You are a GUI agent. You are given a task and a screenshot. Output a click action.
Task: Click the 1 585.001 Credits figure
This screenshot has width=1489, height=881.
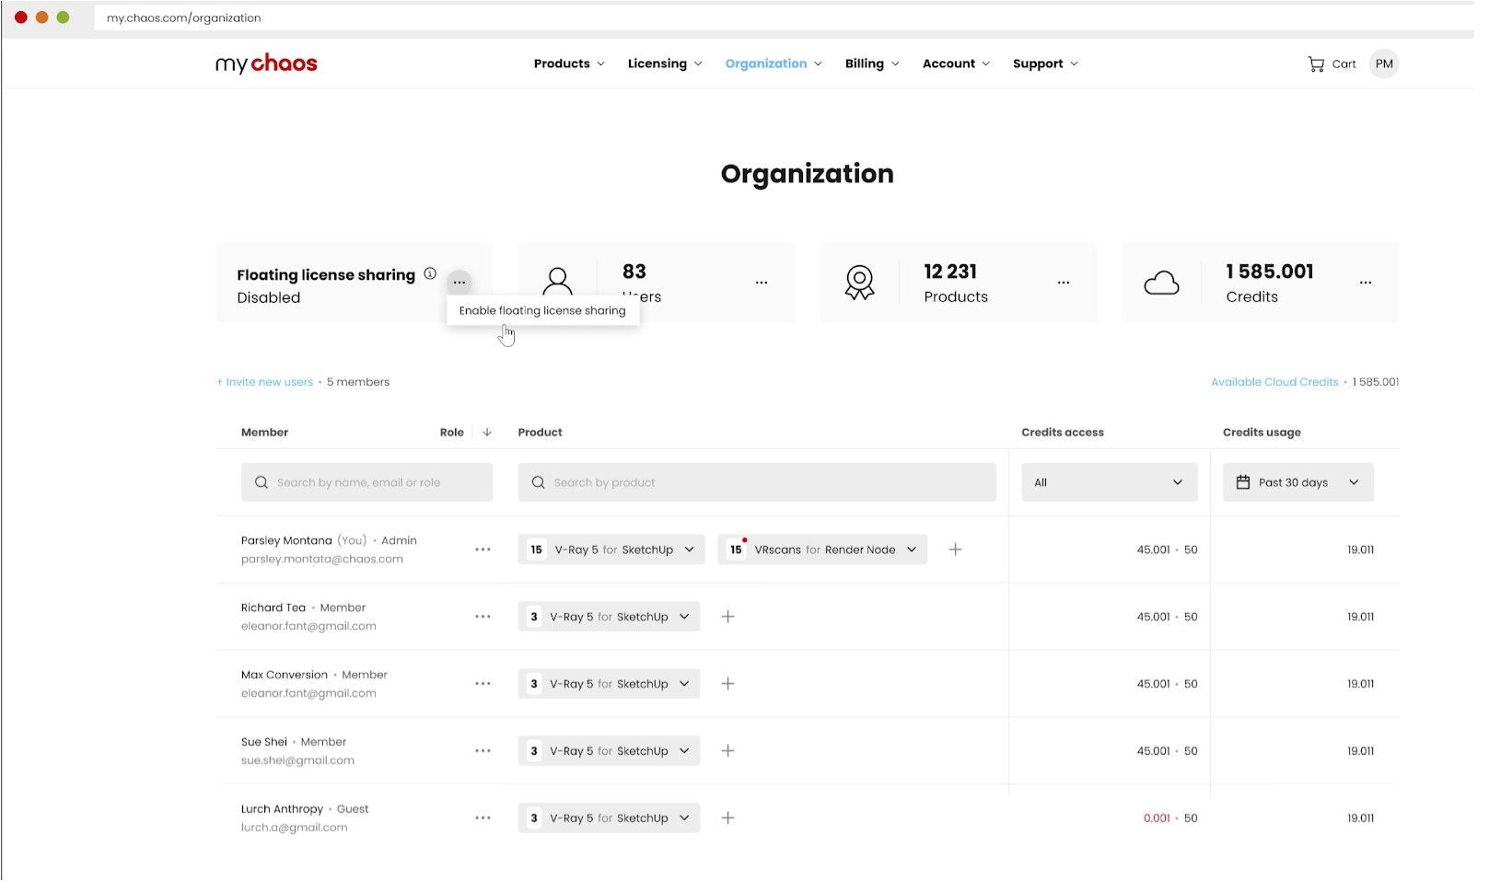[x=1270, y=272]
